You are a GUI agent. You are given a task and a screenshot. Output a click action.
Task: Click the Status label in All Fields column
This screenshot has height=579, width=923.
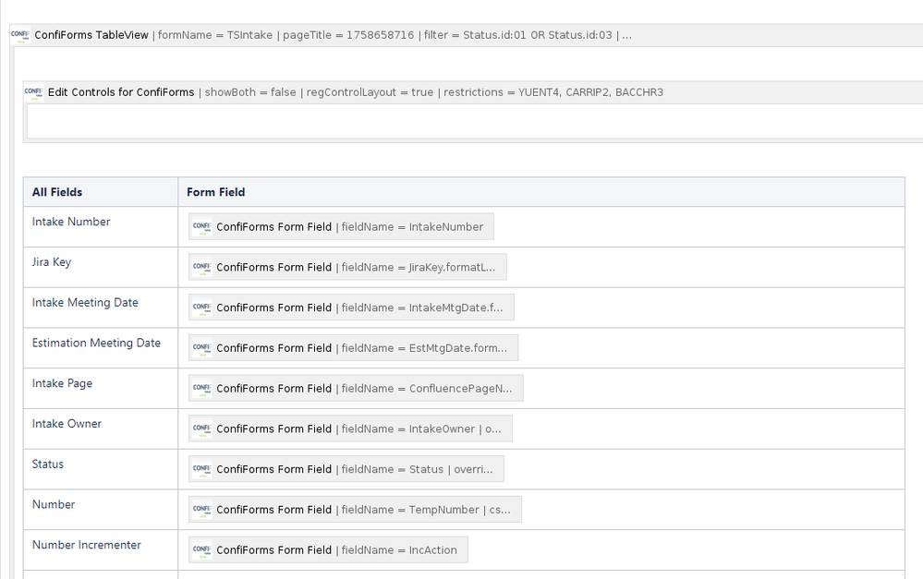(x=48, y=464)
